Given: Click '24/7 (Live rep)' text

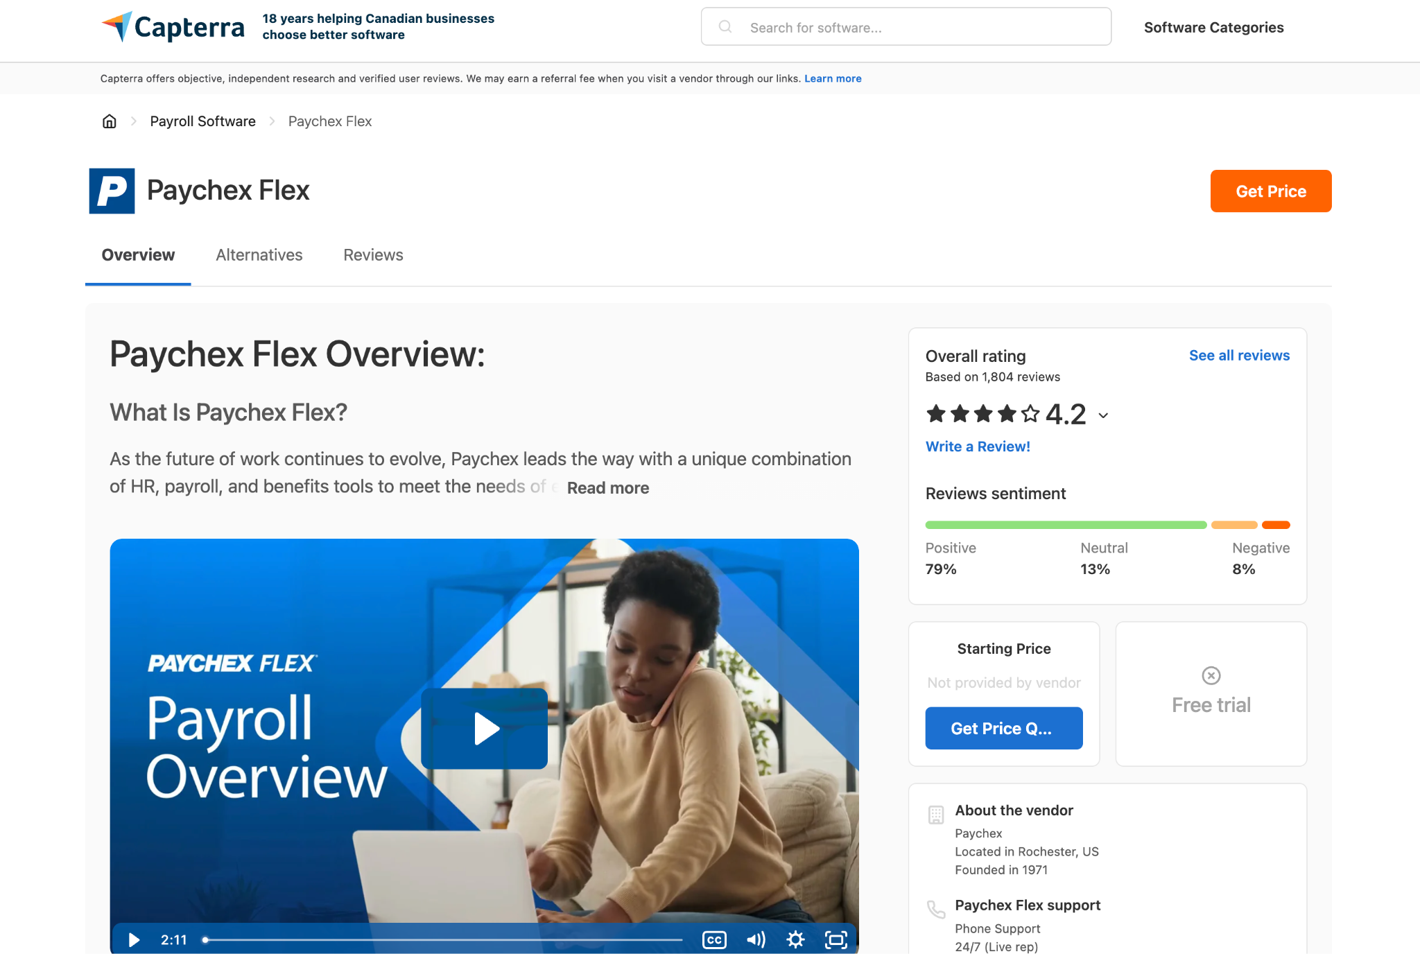Looking at the screenshot, I should [x=996, y=947].
